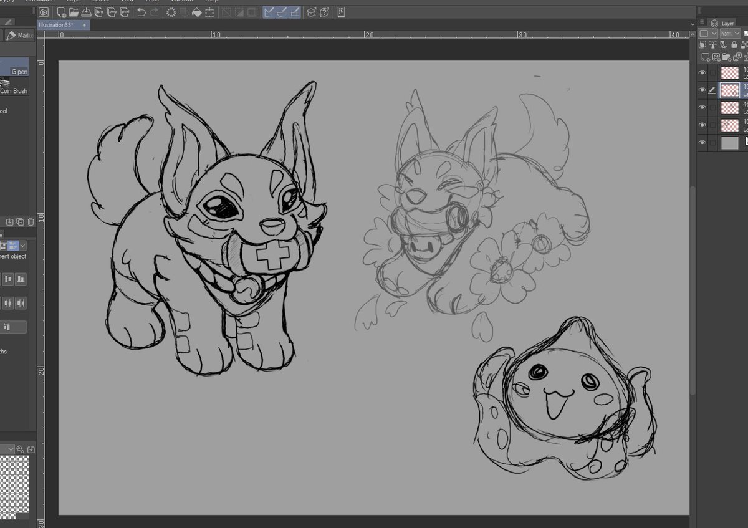Create a new layer folder
This screenshot has width=748, height=528.
coord(727,57)
